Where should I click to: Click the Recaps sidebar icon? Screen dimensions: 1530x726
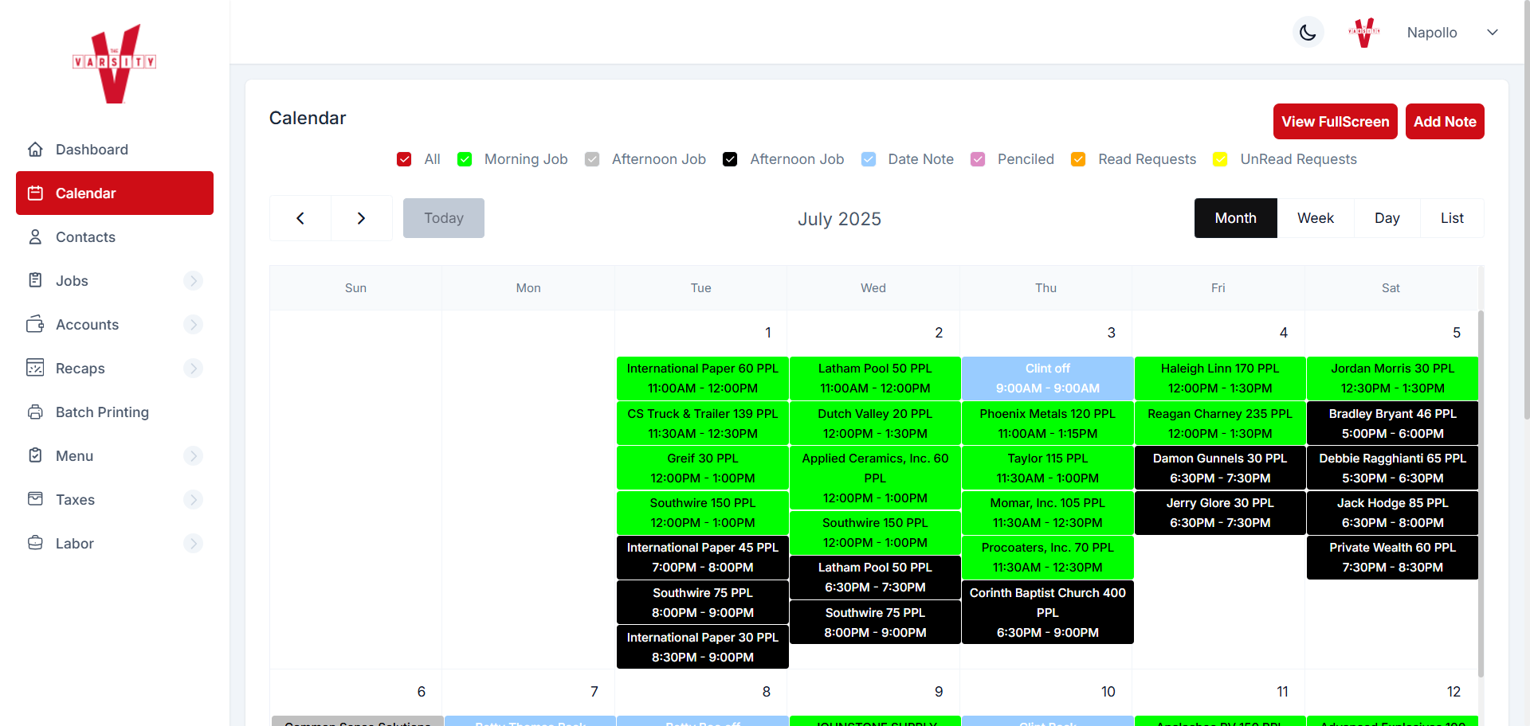tap(35, 368)
